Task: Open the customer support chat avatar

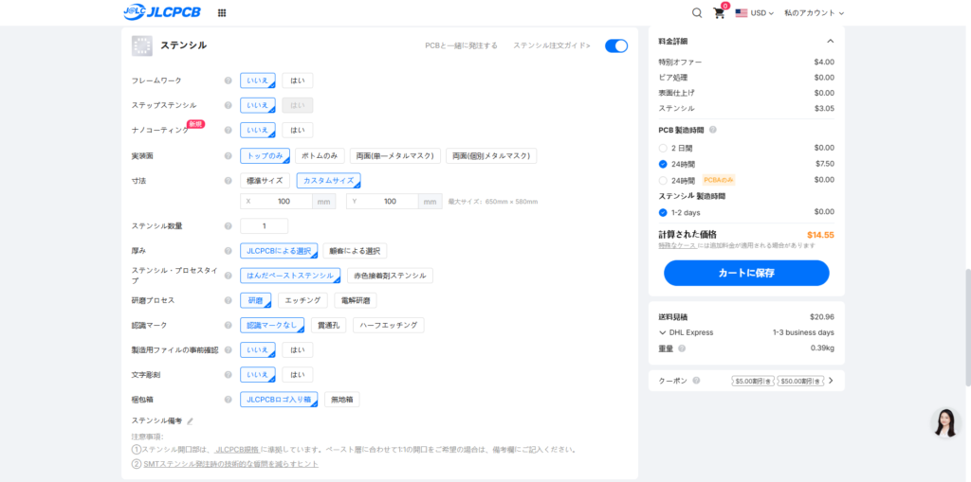Action: pos(945,424)
